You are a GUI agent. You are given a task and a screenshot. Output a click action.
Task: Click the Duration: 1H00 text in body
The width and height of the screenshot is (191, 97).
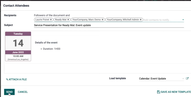coord(52,49)
